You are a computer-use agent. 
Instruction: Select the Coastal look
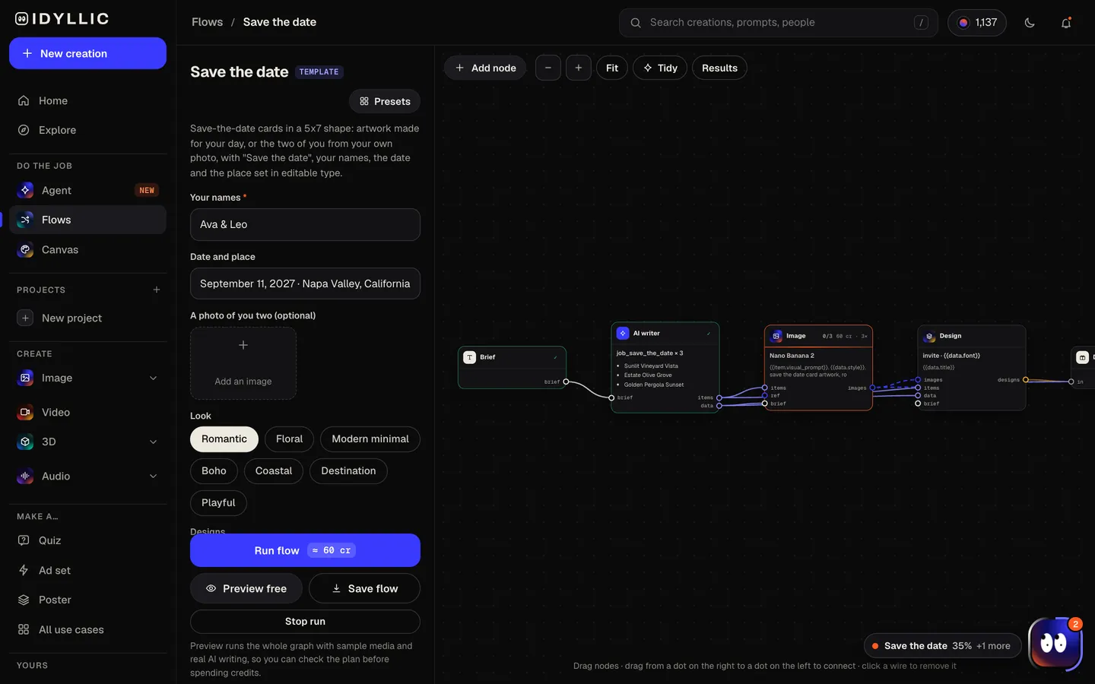point(274,471)
